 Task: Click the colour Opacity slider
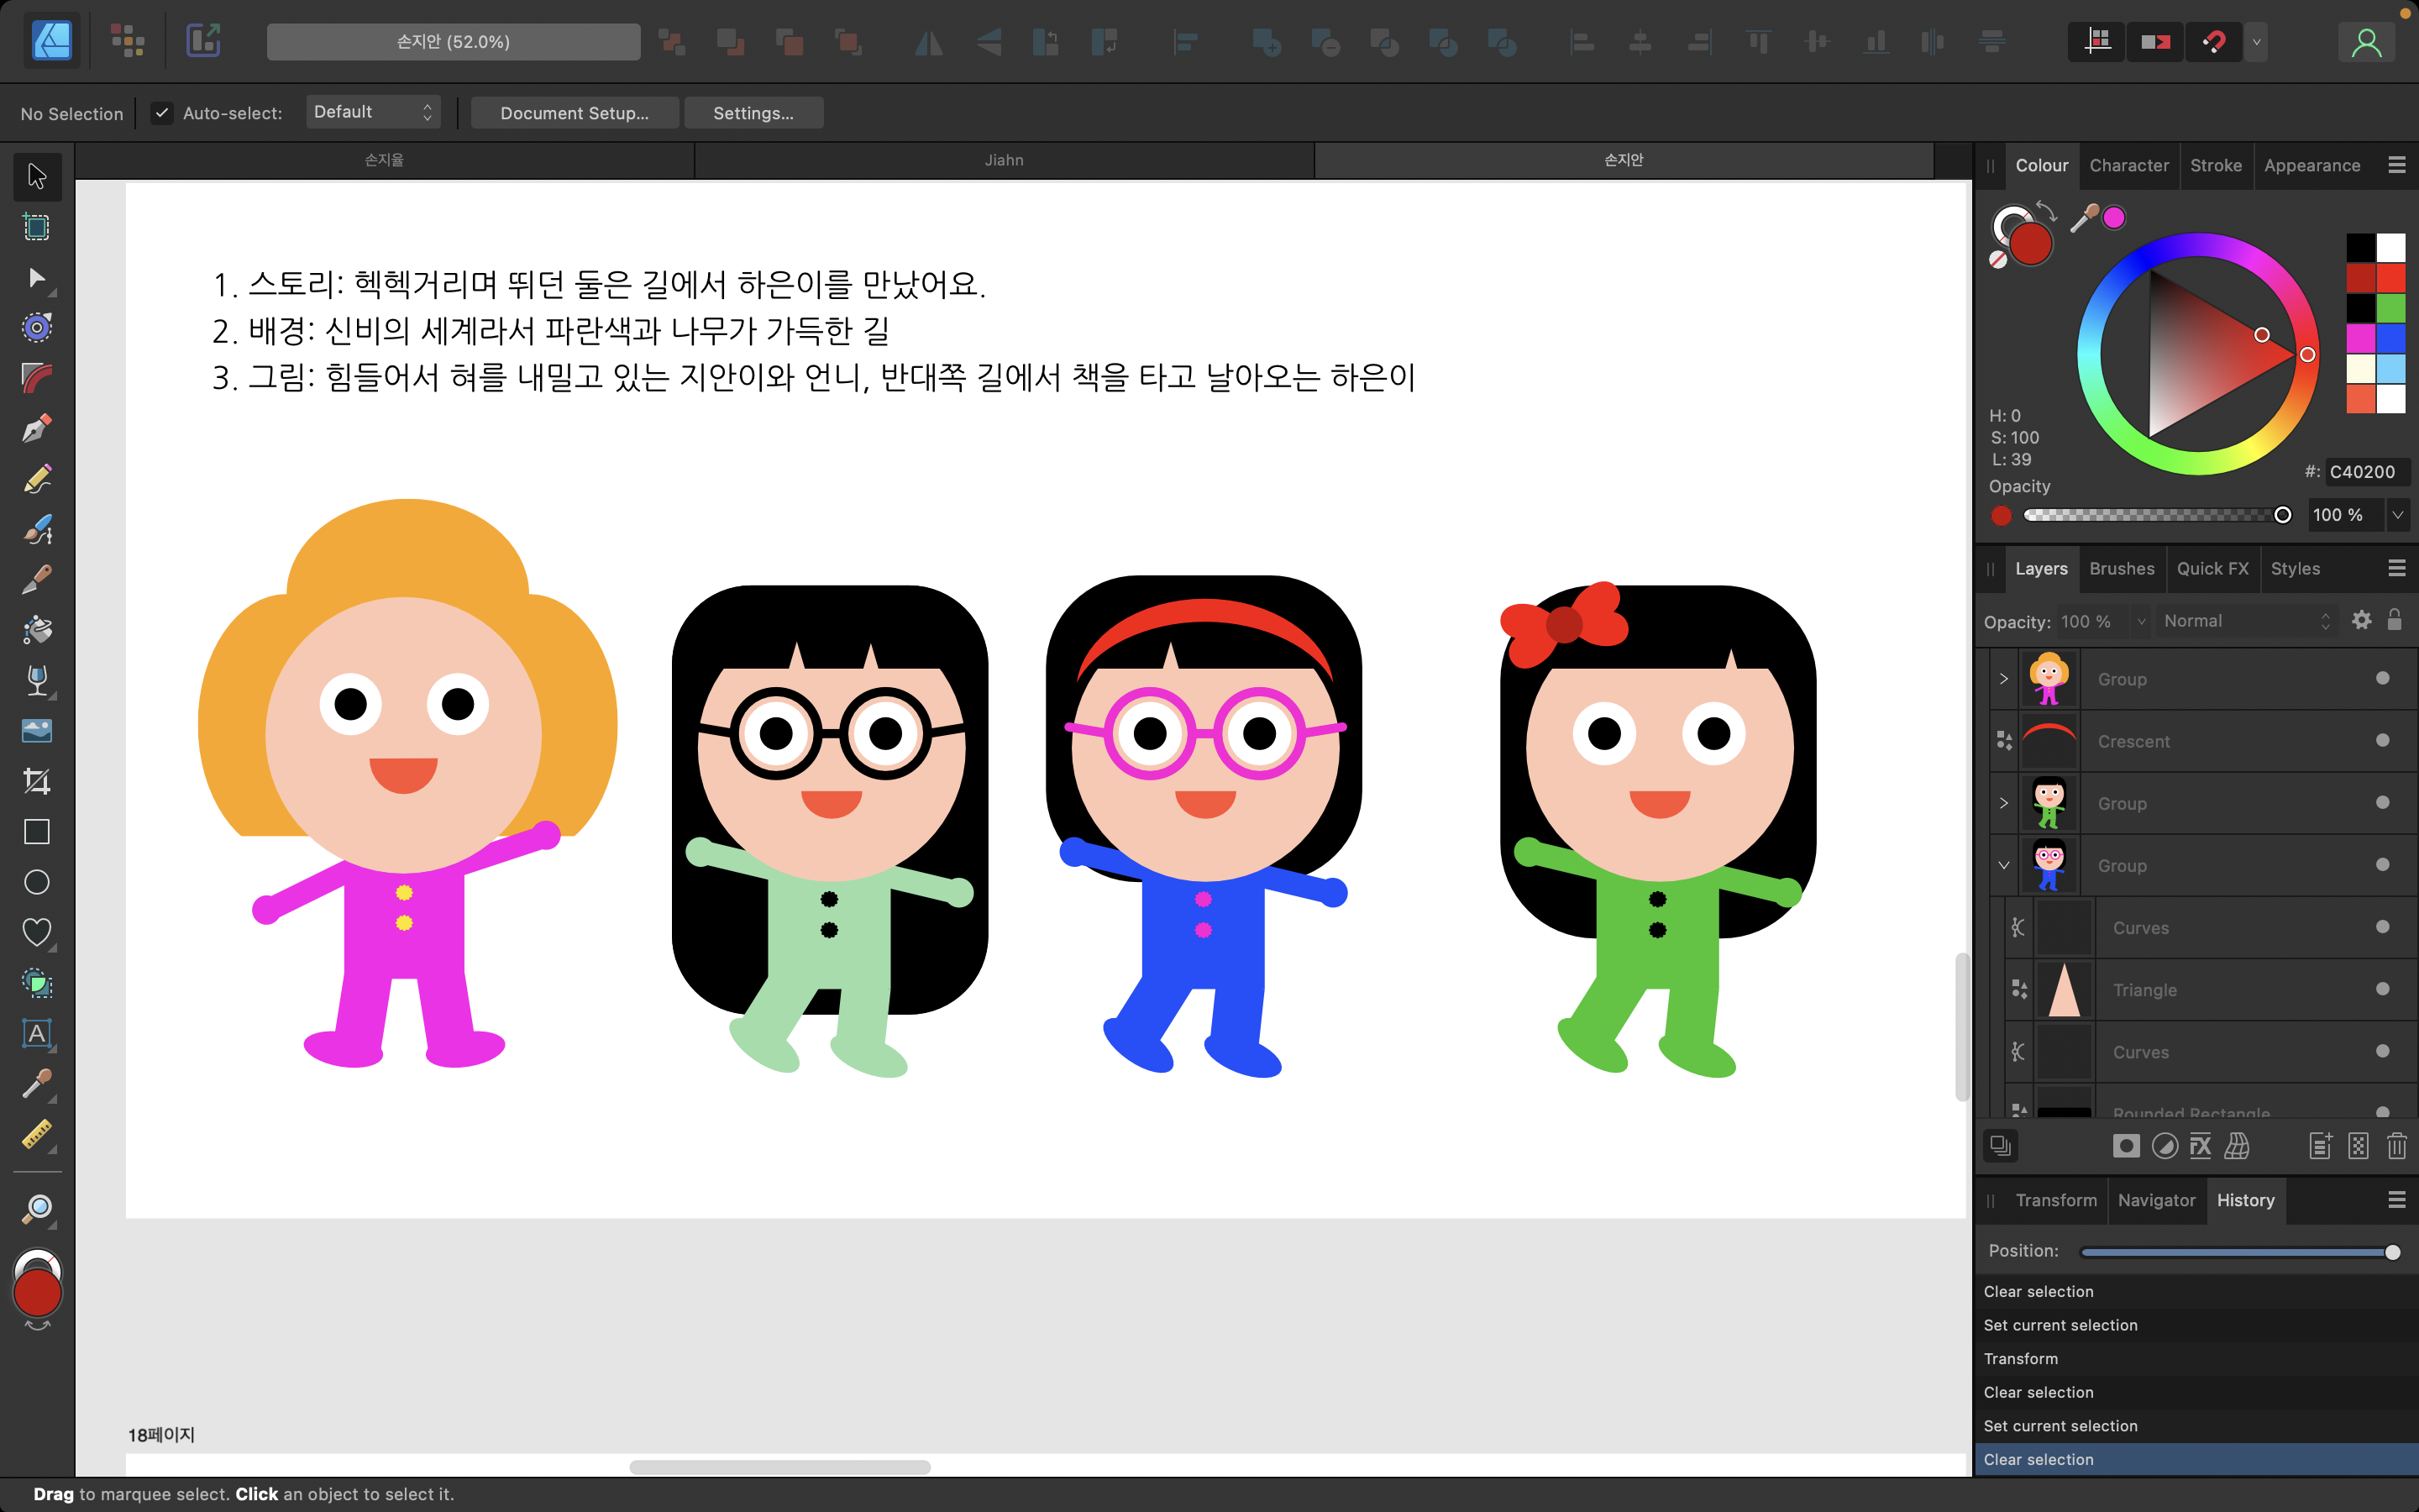(2157, 515)
